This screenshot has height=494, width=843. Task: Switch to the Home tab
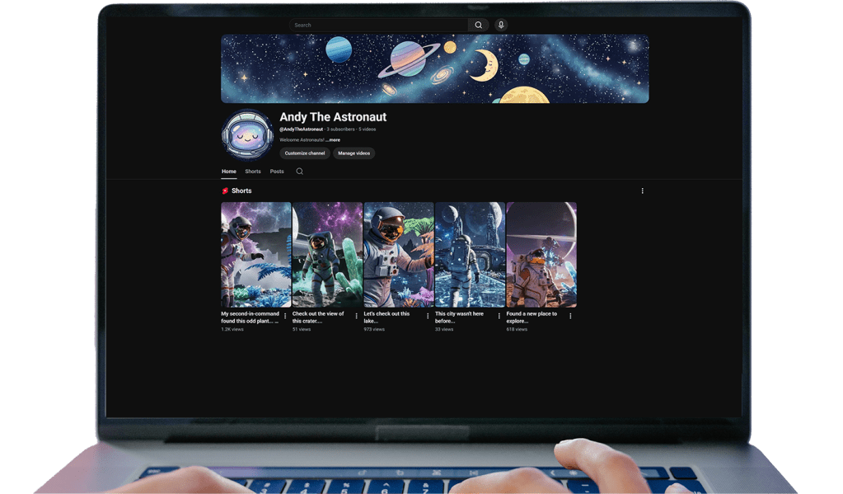tap(229, 172)
